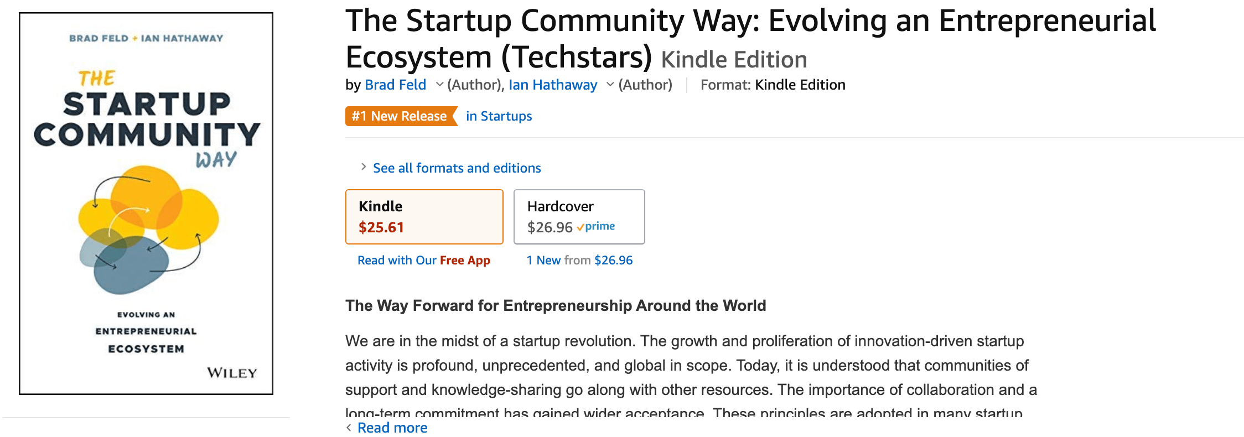The image size is (1244, 437).
Task: Expand dropdown arrow next to Brad Feld
Action: [439, 85]
